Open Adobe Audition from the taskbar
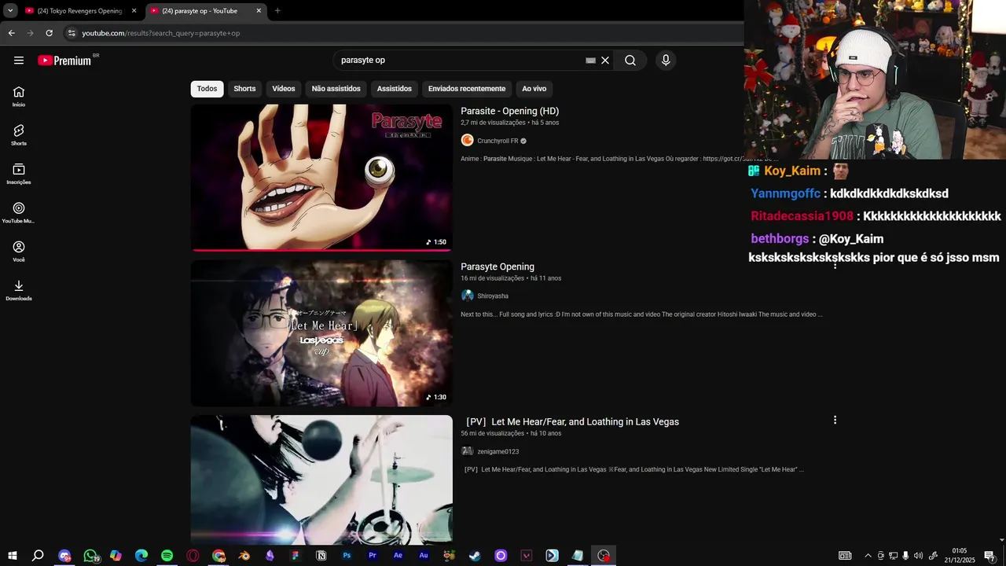 pyautogui.click(x=424, y=556)
